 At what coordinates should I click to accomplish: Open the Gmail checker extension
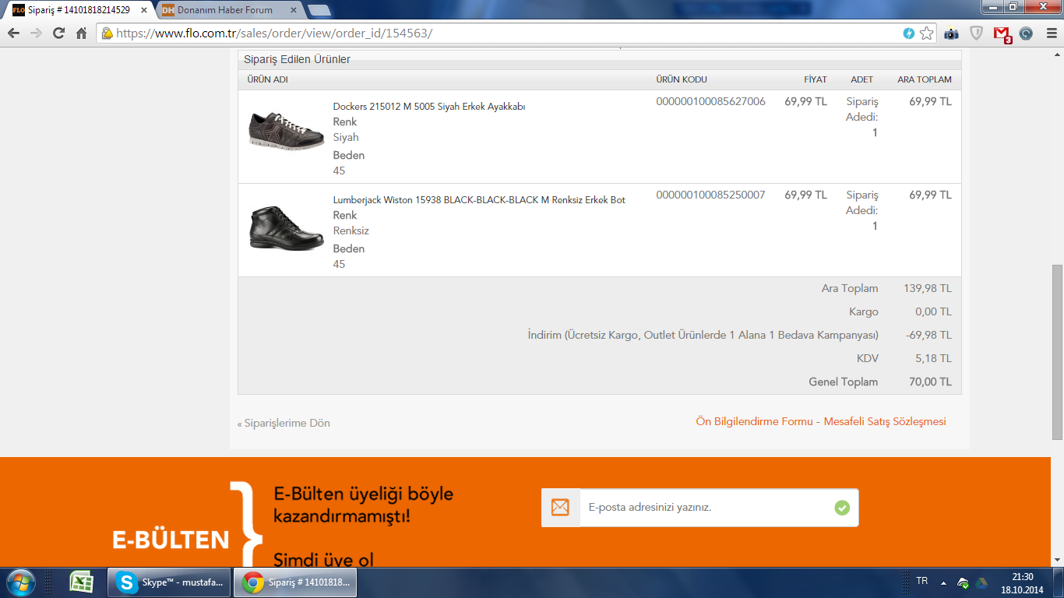[1002, 33]
